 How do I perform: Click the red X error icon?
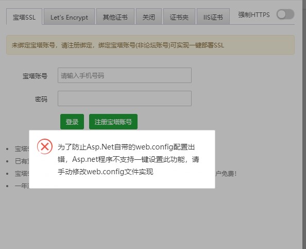click(45, 146)
